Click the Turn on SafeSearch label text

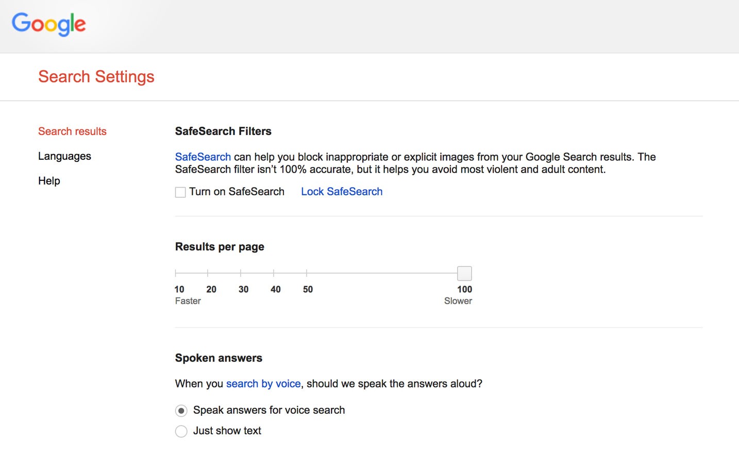coord(237,192)
